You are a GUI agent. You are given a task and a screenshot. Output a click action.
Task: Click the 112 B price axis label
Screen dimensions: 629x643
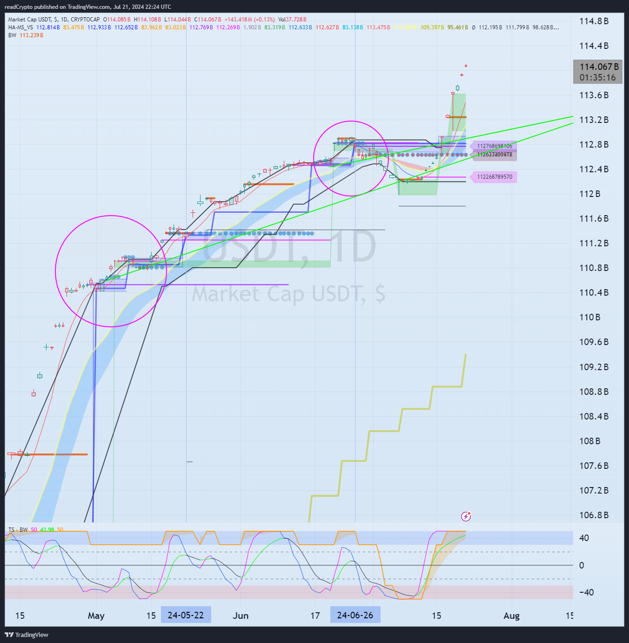589,194
